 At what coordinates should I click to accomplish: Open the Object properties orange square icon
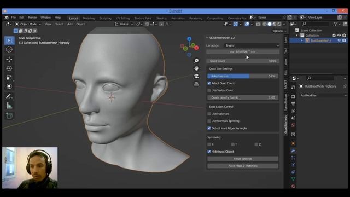pyautogui.click(x=293, y=143)
